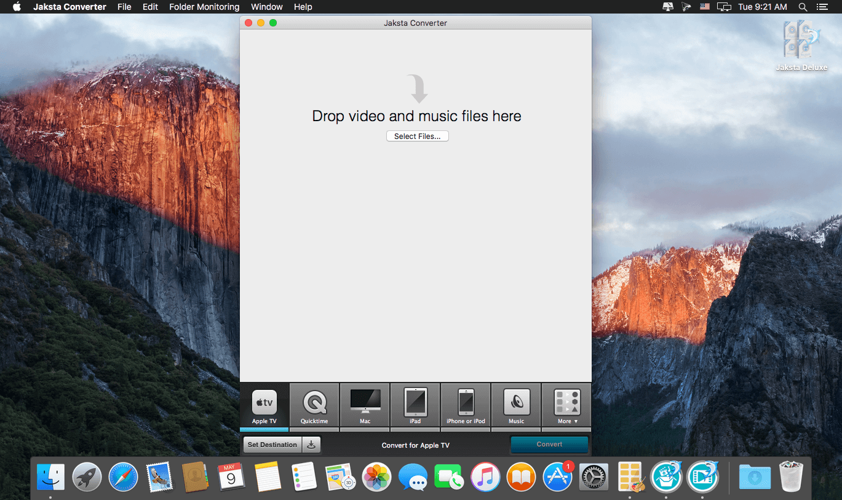Open Notes from the Dock
The width and height of the screenshot is (842, 500).
(268, 477)
